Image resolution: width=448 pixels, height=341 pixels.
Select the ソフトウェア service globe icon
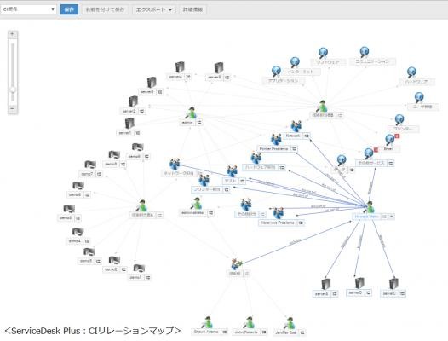323,53
